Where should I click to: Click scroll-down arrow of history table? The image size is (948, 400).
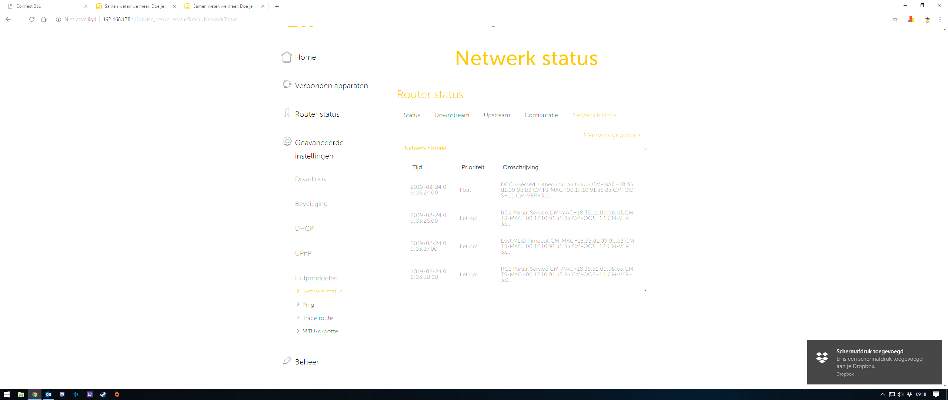(645, 290)
